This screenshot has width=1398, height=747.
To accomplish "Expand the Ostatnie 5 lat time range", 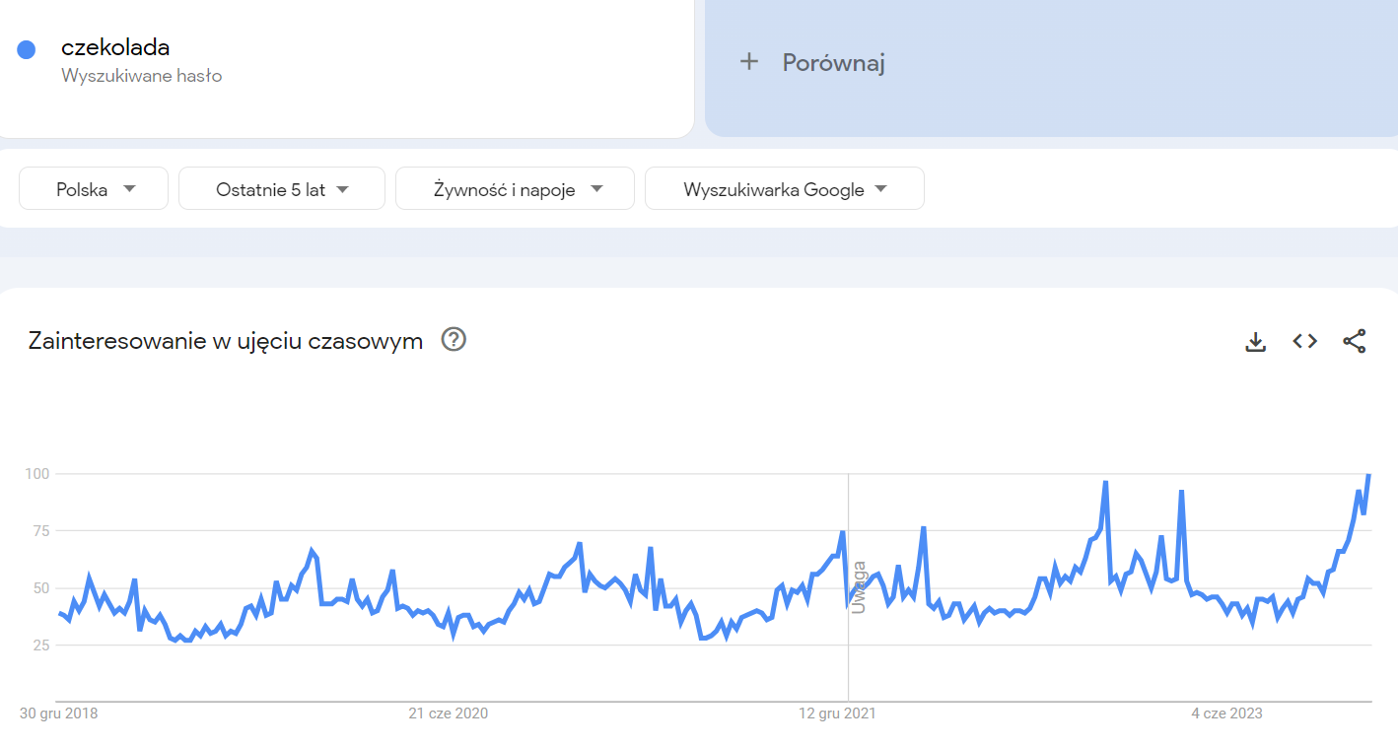I will click(x=281, y=189).
